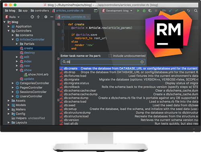Expand the Partials folder
The width and height of the screenshot is (201, 152).
coord(17,44)
